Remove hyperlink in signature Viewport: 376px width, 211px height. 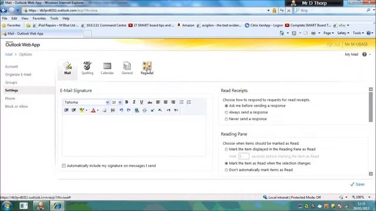145,110
